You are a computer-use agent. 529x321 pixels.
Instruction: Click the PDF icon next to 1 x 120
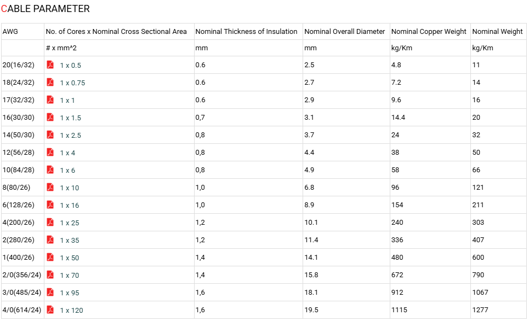(50, 310)
